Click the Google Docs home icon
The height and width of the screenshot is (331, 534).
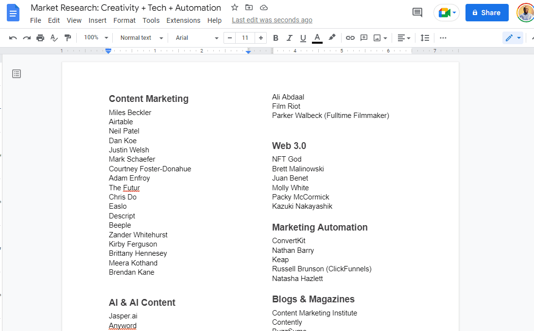click(x=13, y=13)
